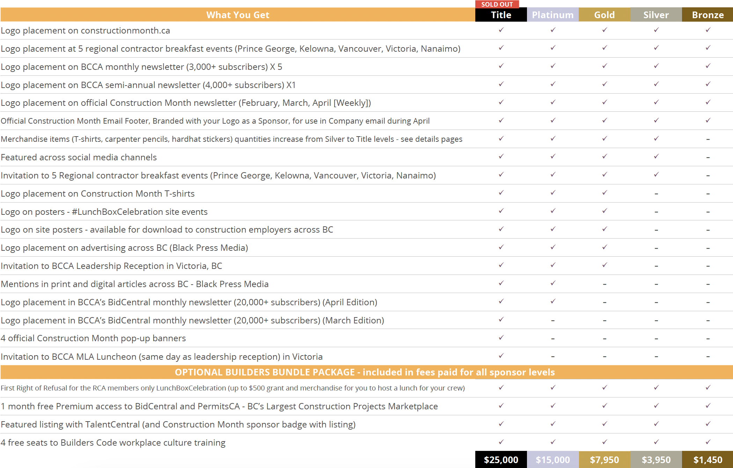Click 'Featured listing with TalentCentral' text
This screenshot has height=468, width=733.
178,425
